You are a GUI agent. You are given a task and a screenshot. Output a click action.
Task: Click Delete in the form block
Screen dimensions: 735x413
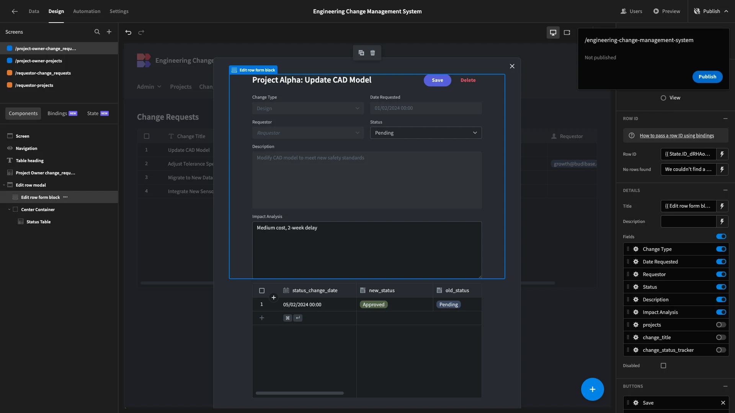468,80
